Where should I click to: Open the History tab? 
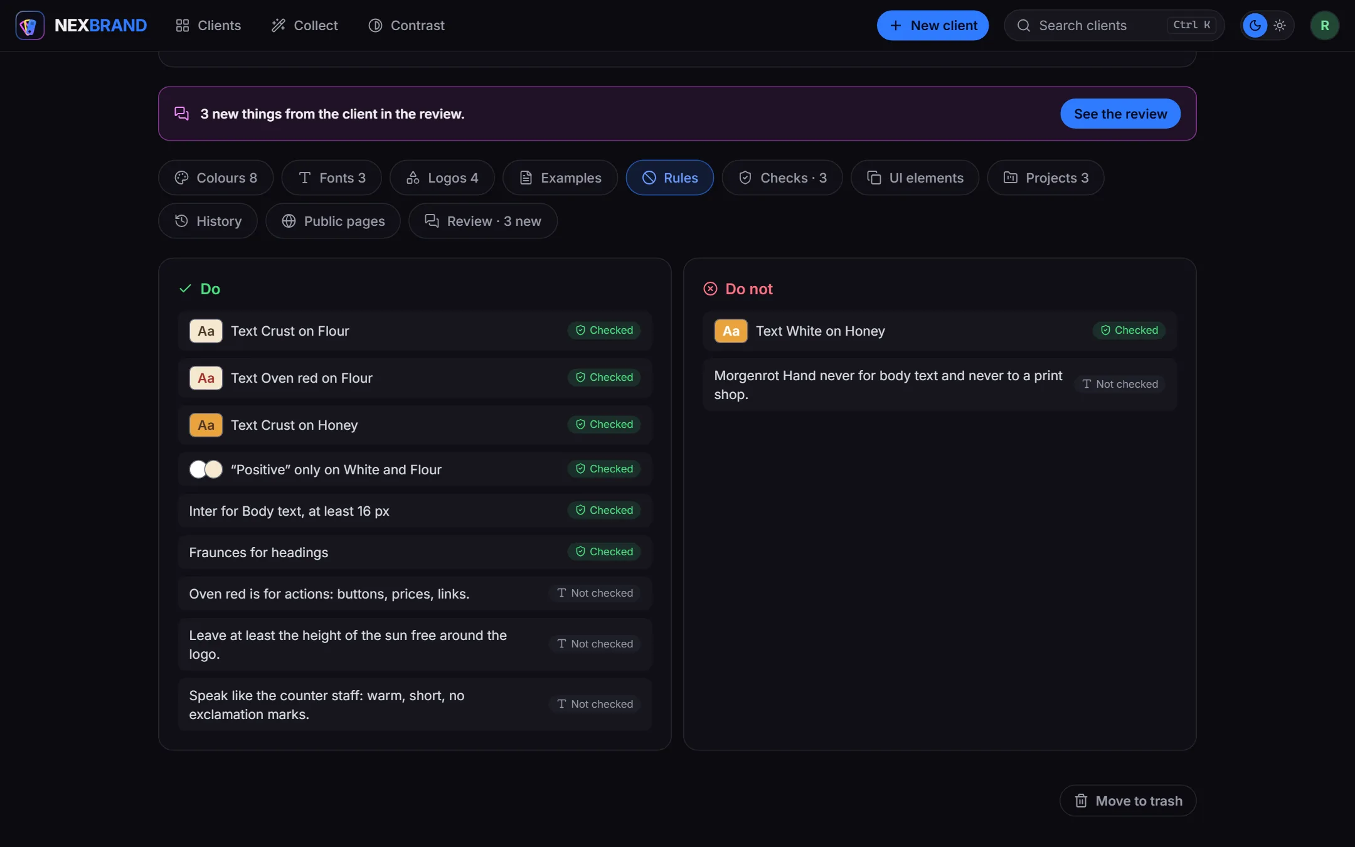coord(208,221)
